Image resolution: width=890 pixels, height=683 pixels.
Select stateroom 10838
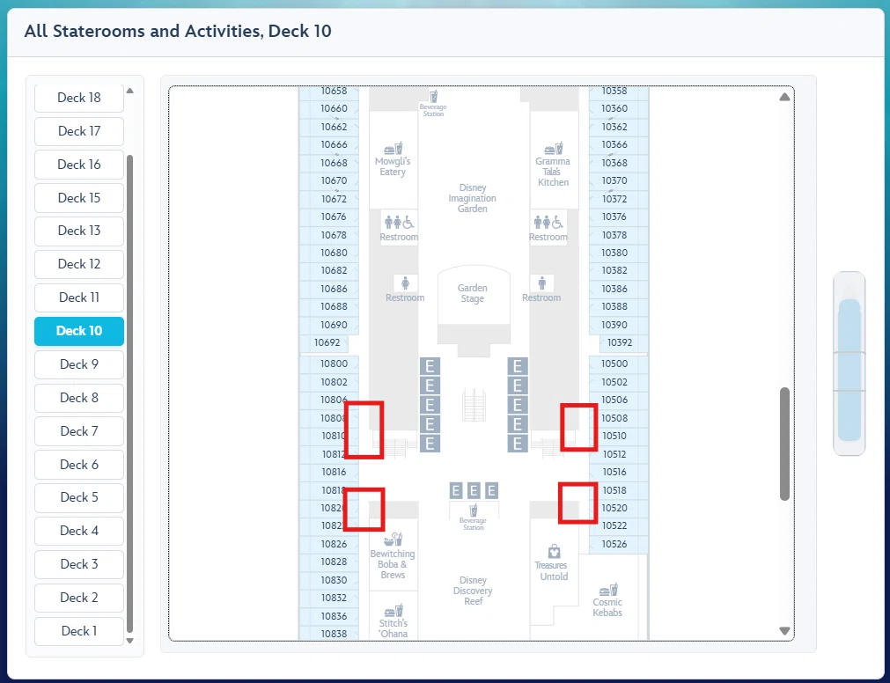(x=328, y=634)
